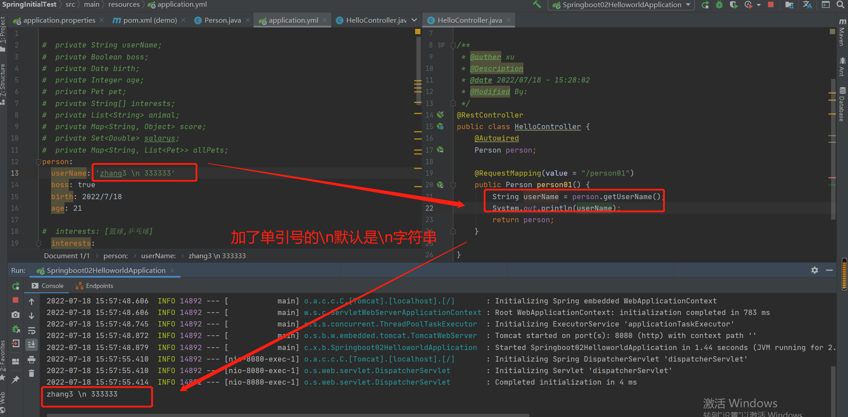Collapse the interests: YAML block fold arrow
Viewport: 848px width, 417px height.
point(39,243)
